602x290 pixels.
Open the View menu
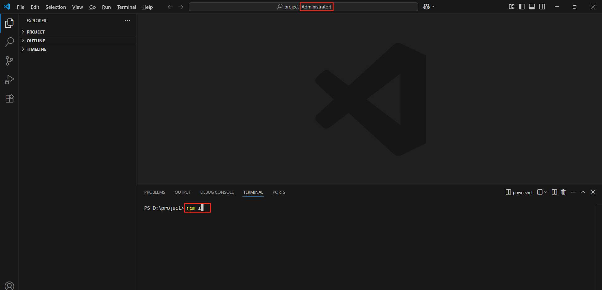click(77, 7)
